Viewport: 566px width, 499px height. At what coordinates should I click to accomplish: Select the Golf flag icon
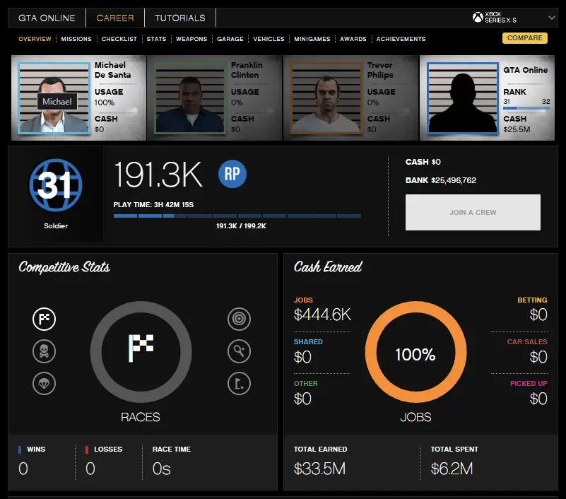(239, 383)
